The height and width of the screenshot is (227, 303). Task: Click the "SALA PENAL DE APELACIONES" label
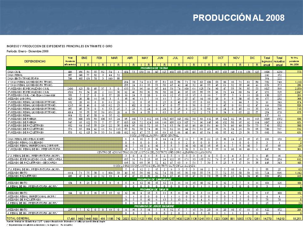(26, 139)
